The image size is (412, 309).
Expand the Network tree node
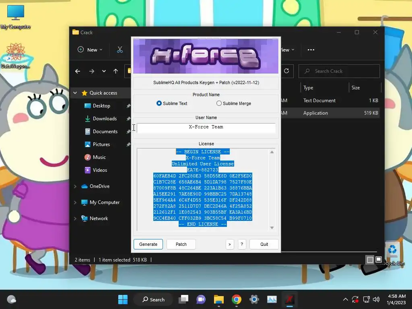coord(75,218)
